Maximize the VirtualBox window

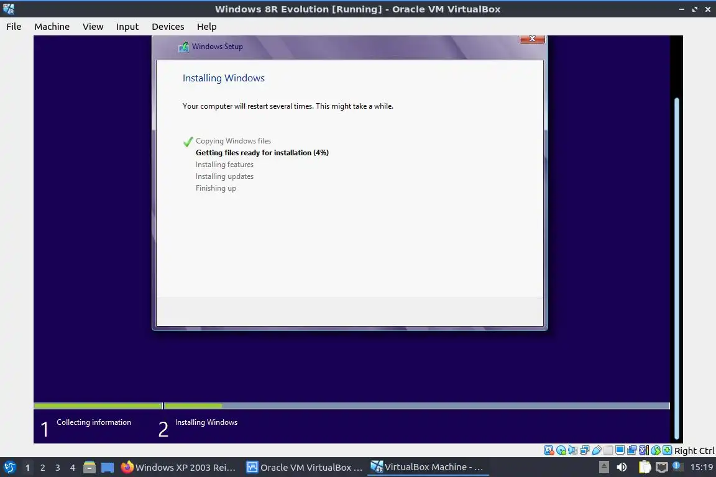coord(694,9)
